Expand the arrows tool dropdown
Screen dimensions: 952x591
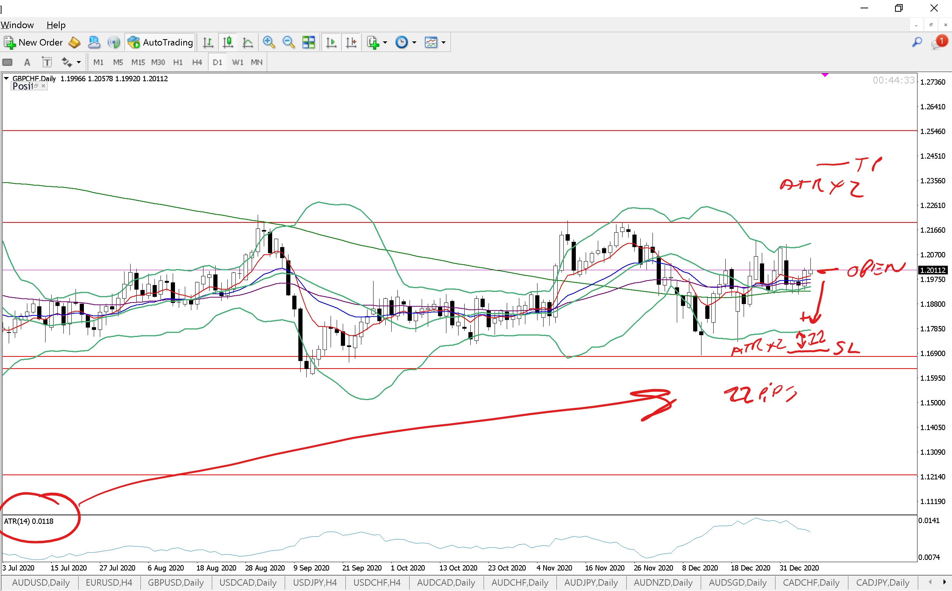(x=79, y=63)
